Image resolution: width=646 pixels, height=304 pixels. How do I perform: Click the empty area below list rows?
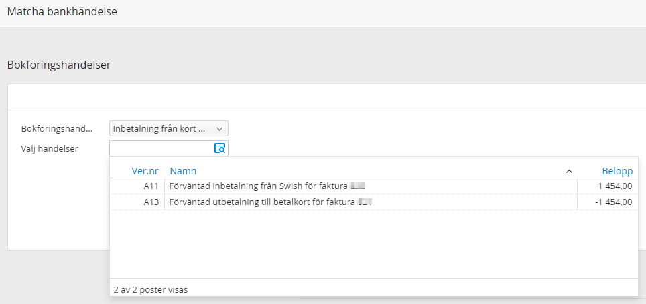373,244
